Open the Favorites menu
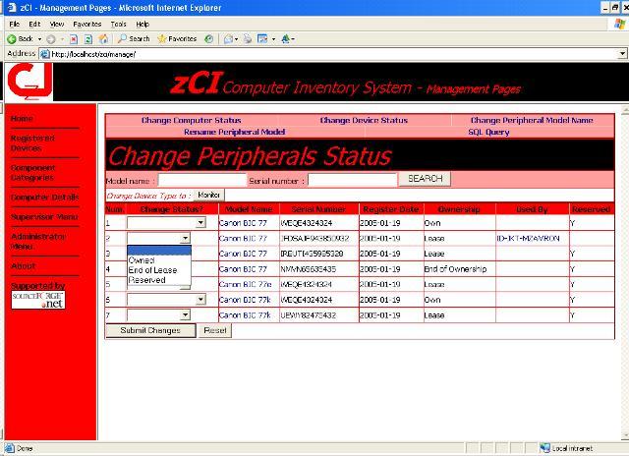The height and width of the screenshot is (456, 629). pyautogui.click(x=86, y=23)
